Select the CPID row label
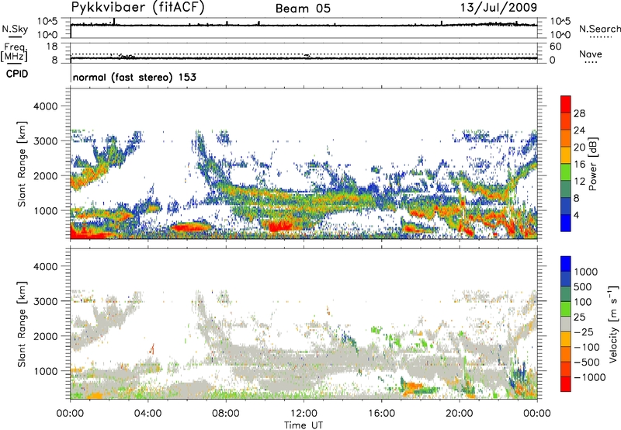 (x=17, y=74)
